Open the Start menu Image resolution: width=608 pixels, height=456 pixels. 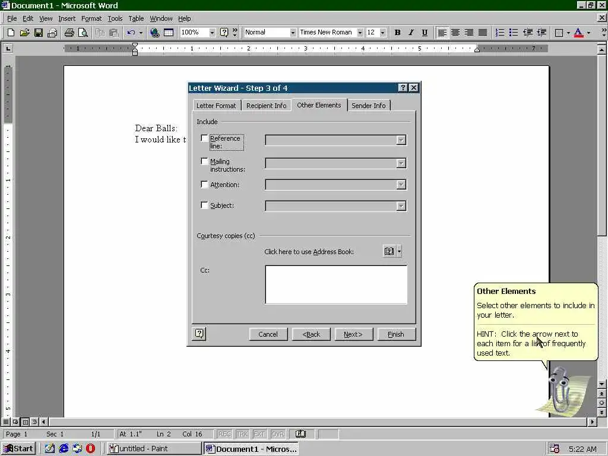click(18, 449)
